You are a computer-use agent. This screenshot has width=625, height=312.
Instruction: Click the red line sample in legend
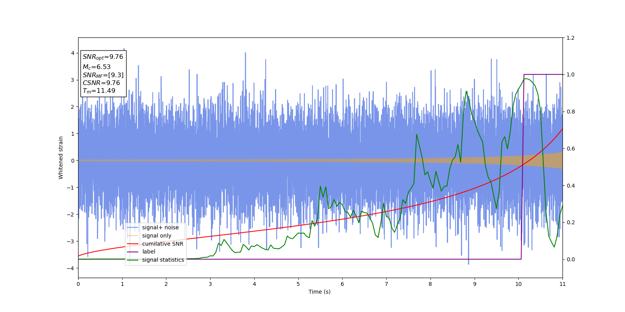coord(133,244)
